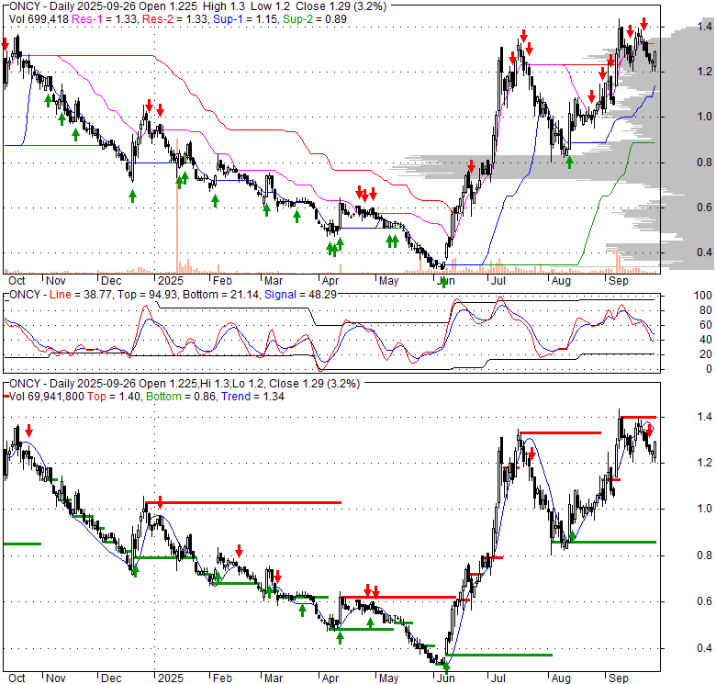Click the '60' level on the oscillator scale

tap(706, 325)
